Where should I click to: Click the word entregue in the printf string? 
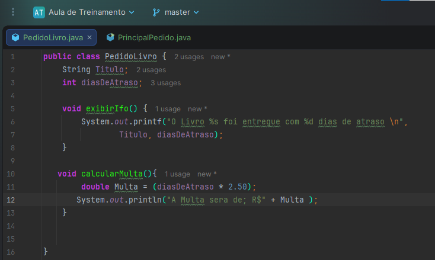click(x=261, y=121)
